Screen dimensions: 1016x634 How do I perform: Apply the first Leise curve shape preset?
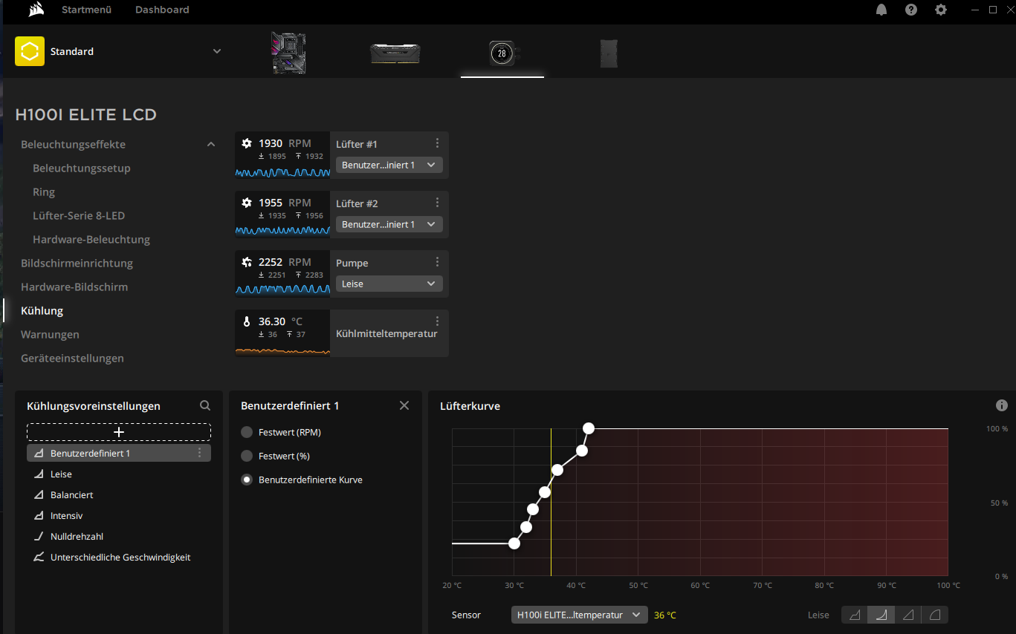tap(855, 615)
